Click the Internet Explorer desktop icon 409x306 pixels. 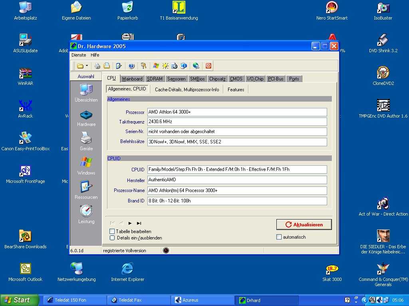tap(127, 272)
